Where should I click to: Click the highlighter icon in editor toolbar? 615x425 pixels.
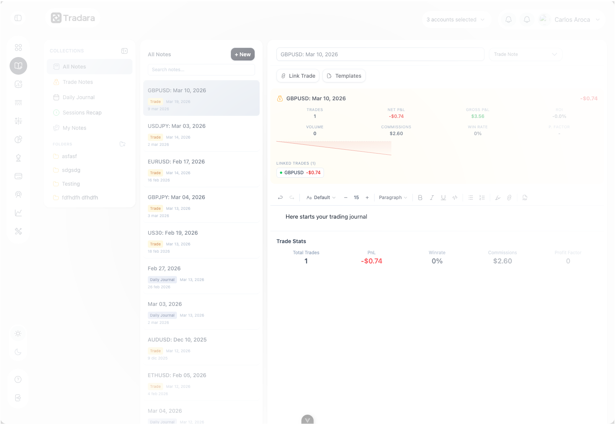pos(497,198)
